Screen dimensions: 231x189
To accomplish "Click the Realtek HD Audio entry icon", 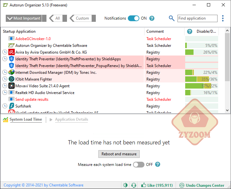I will point(11,92).
